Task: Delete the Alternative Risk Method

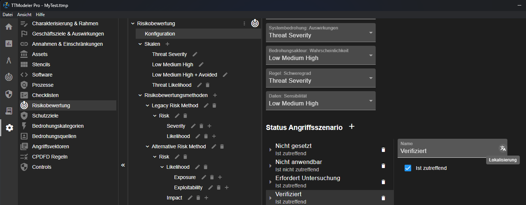Action: pos(222,146)
